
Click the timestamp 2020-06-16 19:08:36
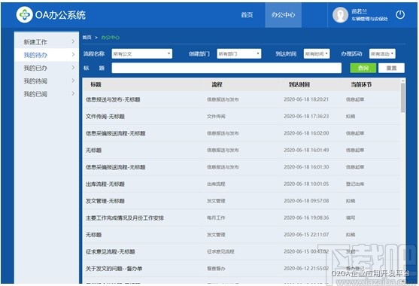point(306,218)
